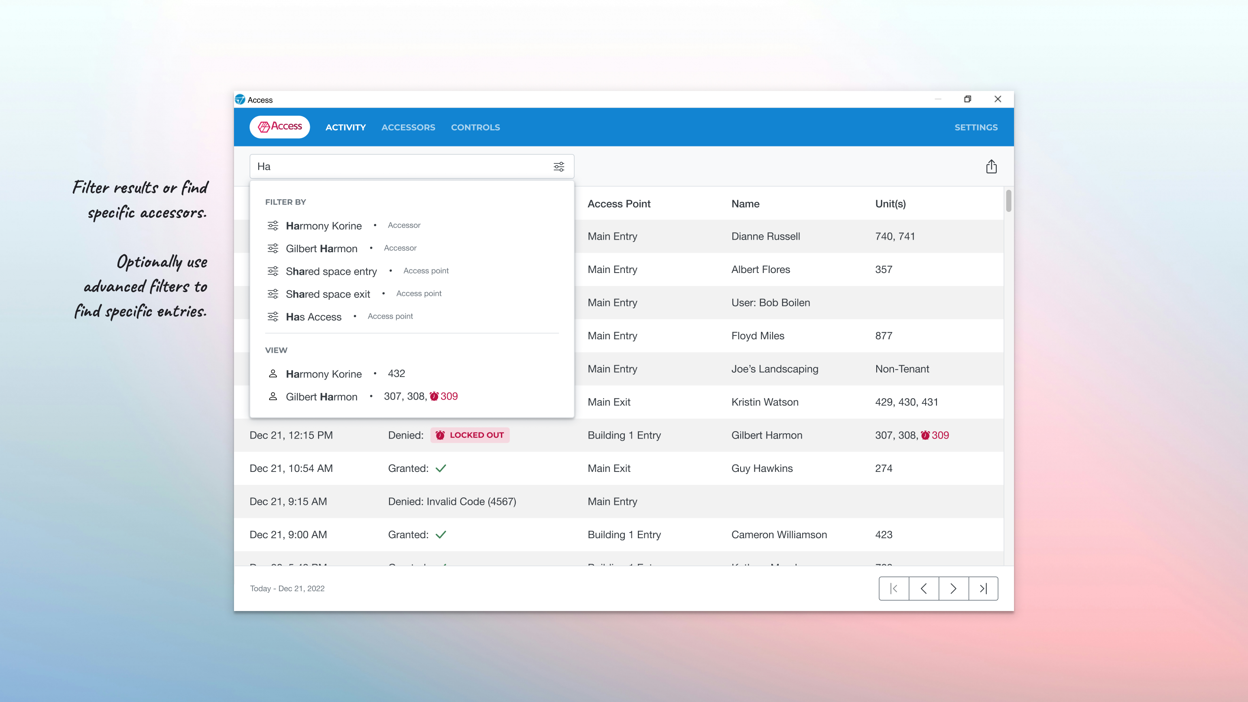The image size is (1248, 702).
Task: Select the filter icon beside Harmony Korine accessor
Action: tap(273, 225)
